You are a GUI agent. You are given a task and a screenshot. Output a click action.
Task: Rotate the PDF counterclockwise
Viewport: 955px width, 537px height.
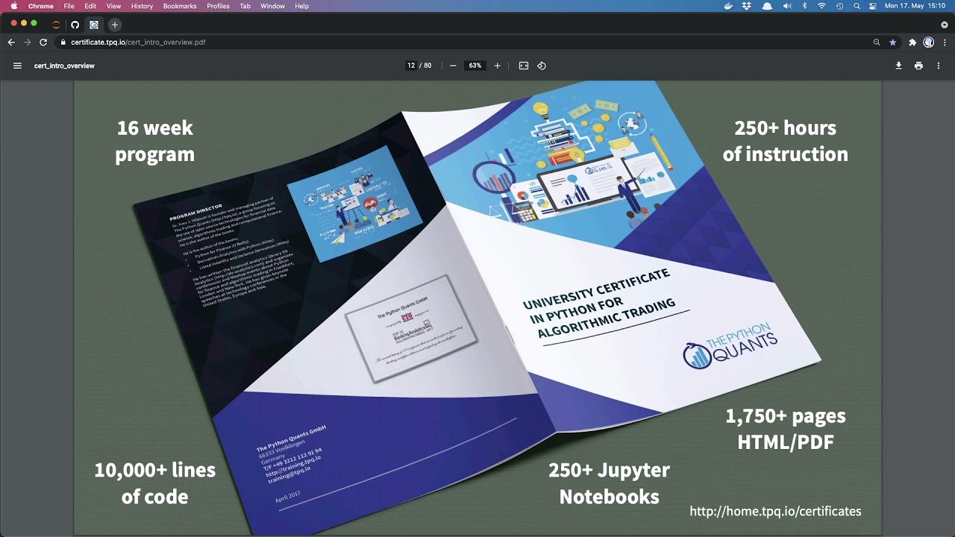point(542,66)
